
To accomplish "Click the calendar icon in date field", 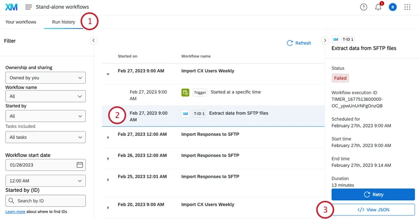I will click(x=79, y=165).
